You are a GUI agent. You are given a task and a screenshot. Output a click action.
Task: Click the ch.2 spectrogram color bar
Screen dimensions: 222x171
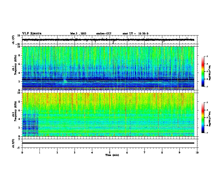point(203,118)
